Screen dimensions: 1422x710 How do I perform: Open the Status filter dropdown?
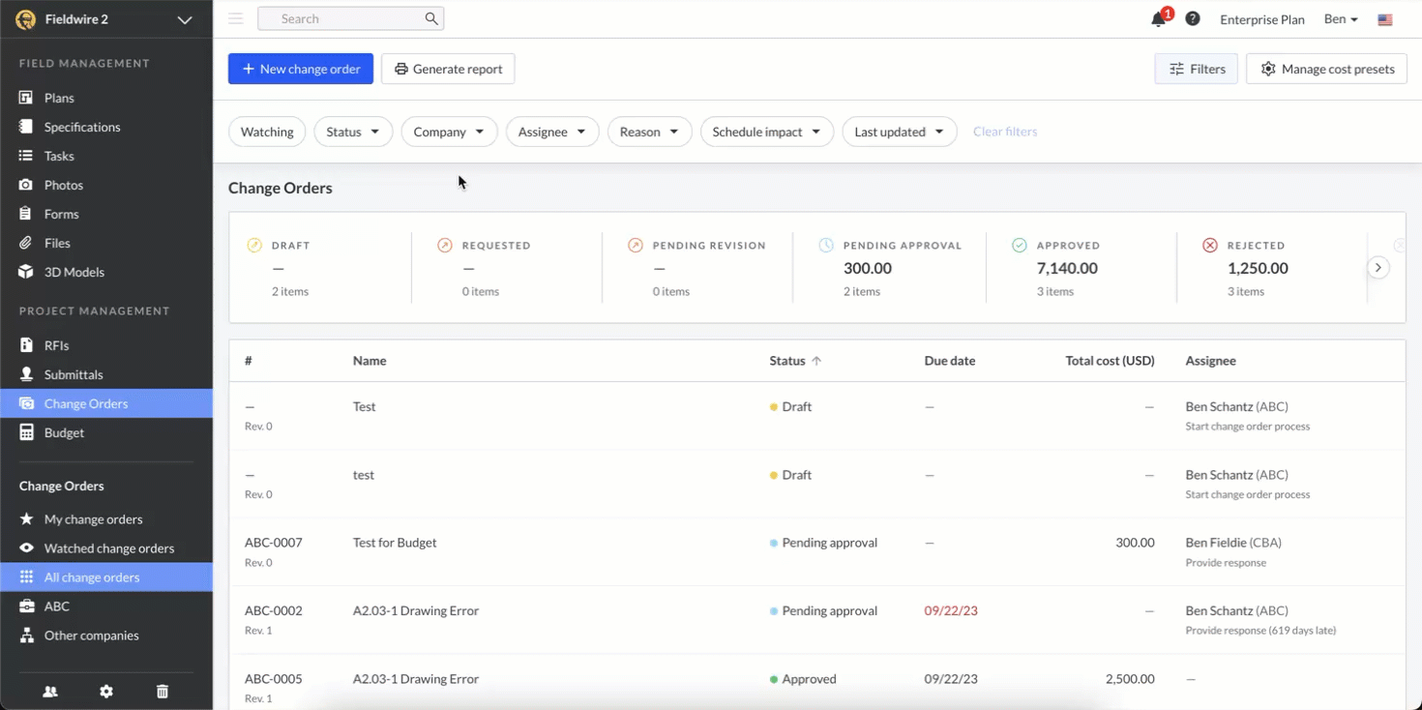353,132
